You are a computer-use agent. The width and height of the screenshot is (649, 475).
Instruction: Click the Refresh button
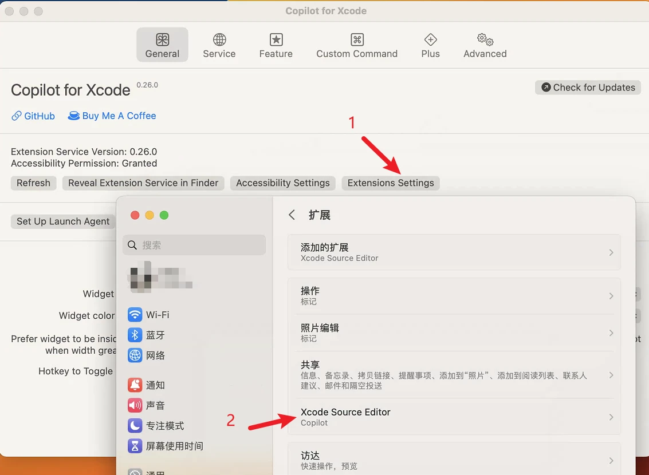(33, 183)
